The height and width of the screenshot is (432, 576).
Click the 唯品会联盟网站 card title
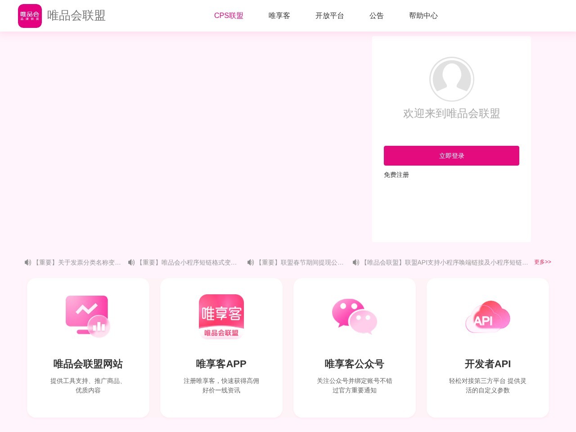tap(88, 364)
